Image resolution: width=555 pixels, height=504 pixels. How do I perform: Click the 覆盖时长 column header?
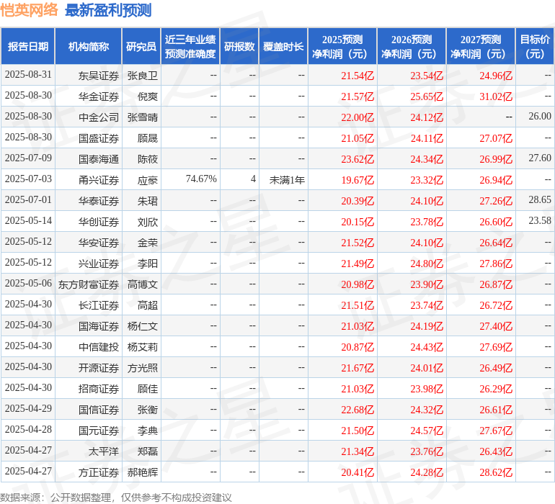click(x=283, y=47)
